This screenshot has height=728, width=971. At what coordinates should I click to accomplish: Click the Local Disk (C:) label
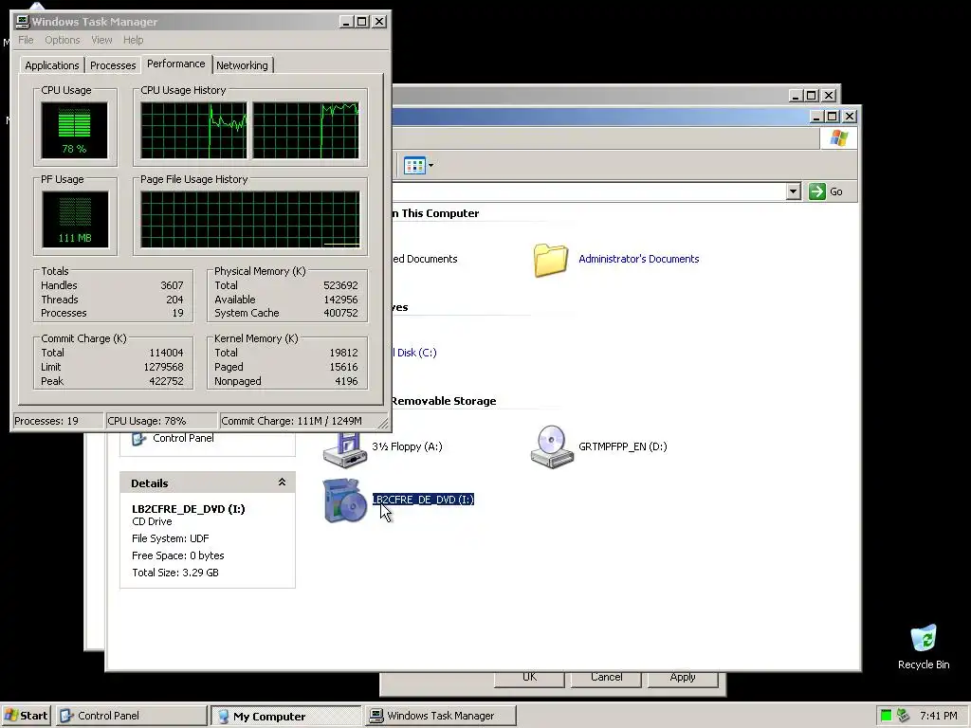(x=414, y=353)
